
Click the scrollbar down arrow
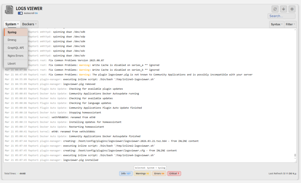tap(295, 158)
